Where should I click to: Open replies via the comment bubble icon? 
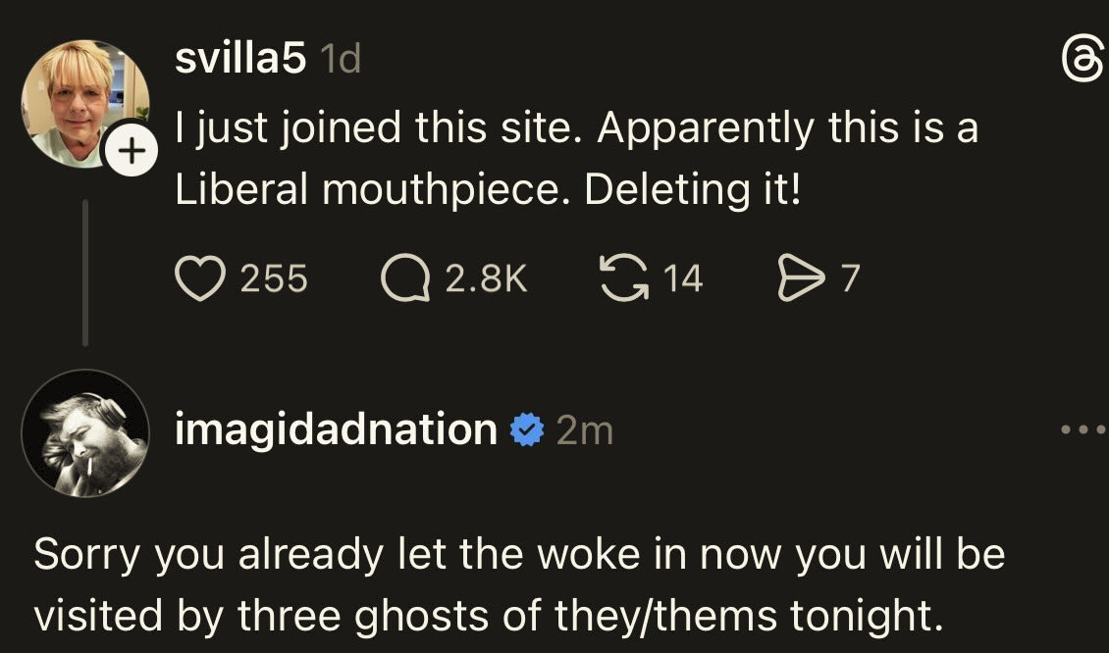click(405, 279)
